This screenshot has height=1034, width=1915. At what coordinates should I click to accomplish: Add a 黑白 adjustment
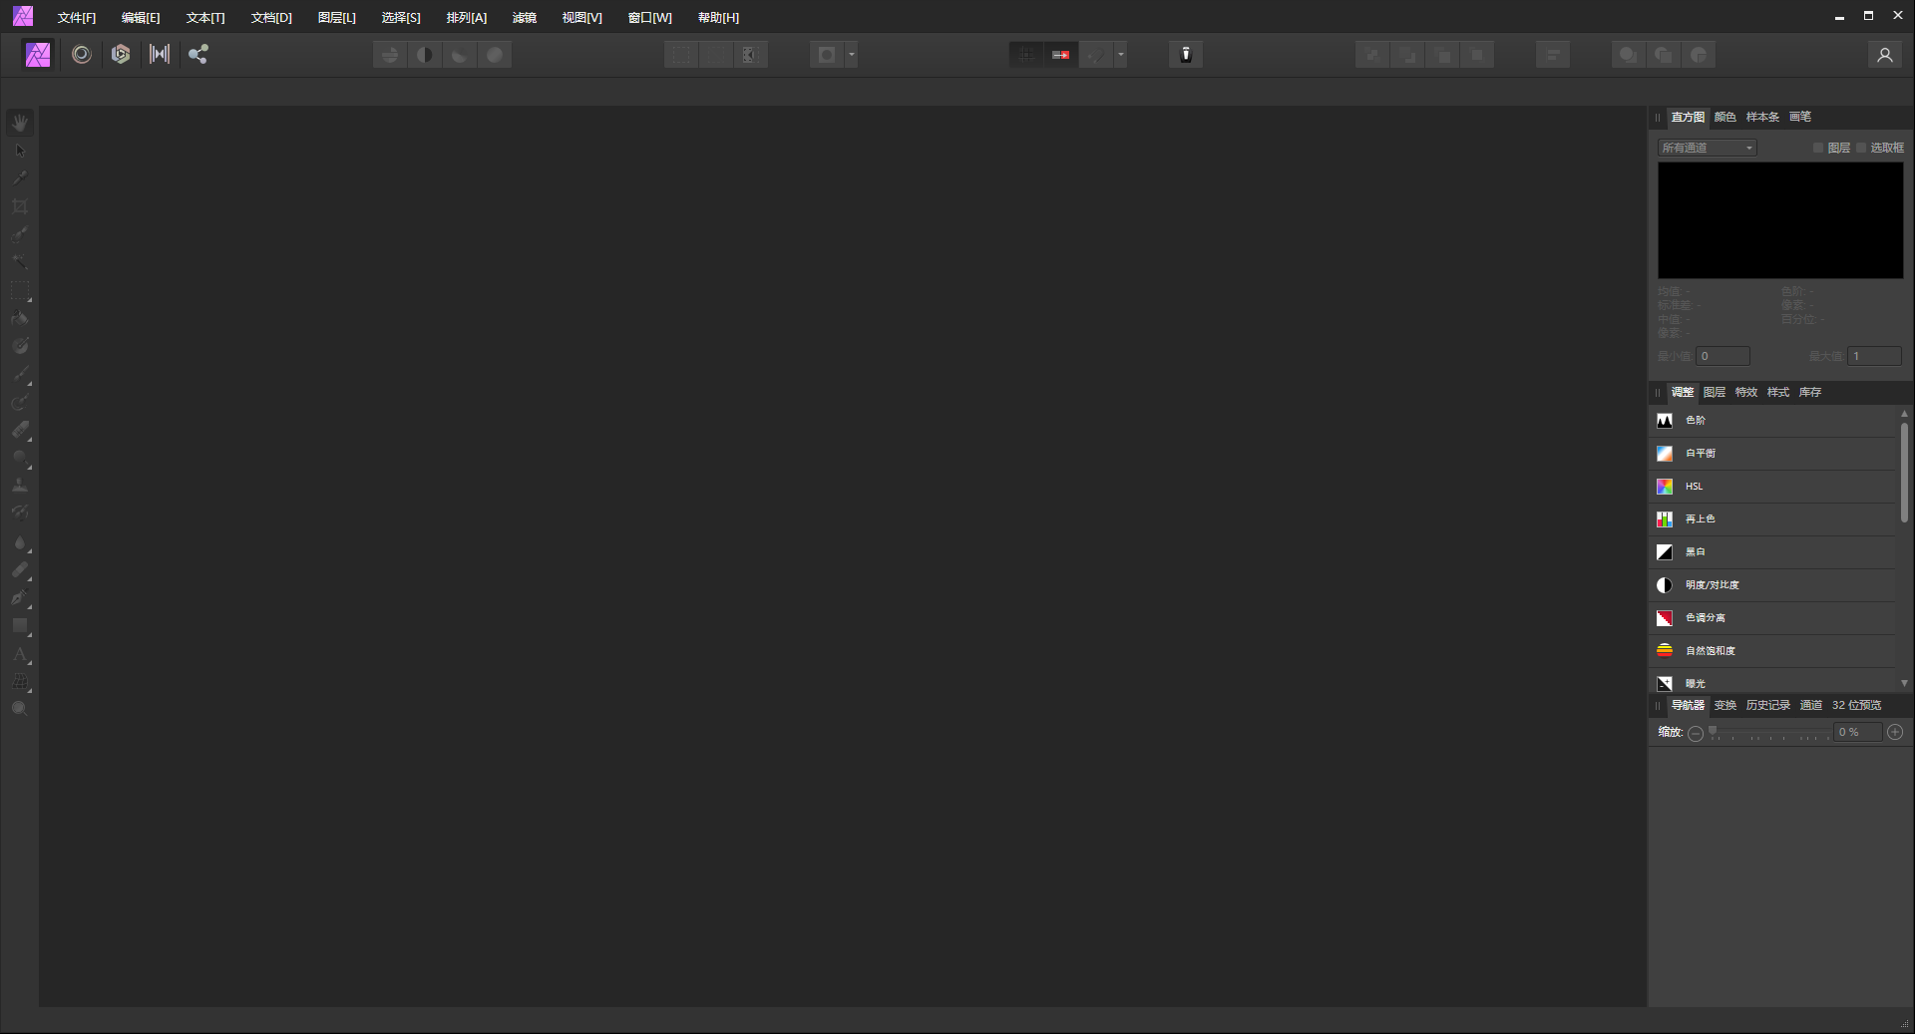pyautogui.click(x=1774, y=552)
